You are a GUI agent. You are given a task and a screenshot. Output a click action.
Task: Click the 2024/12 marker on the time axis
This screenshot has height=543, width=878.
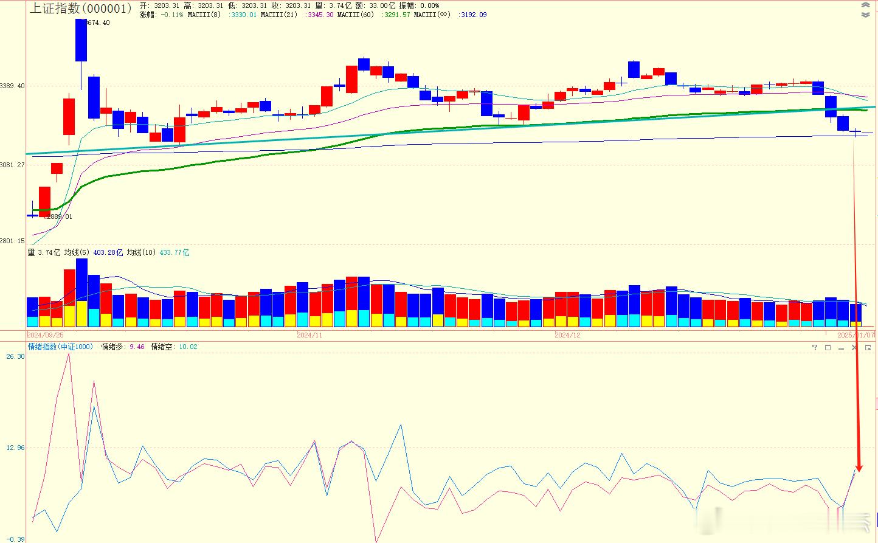pyautogui.click(x=567, y=335)
